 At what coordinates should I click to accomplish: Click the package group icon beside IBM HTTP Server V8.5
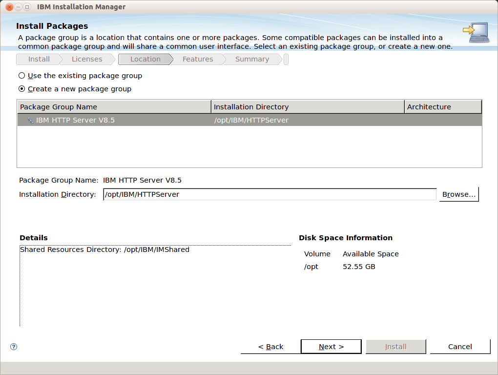[x=30, y=120]
